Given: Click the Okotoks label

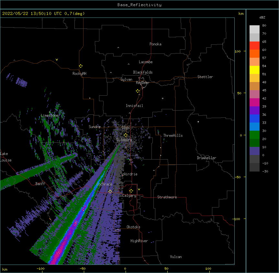Looking at the screenshot, I should tap(133, 227).
